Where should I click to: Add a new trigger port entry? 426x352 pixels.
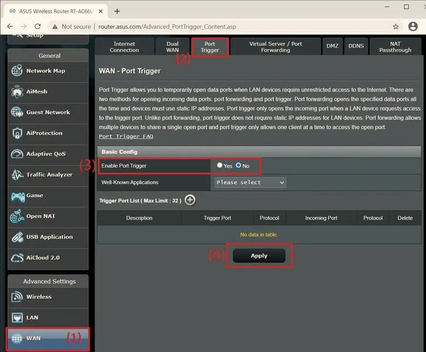pos(190,200)
